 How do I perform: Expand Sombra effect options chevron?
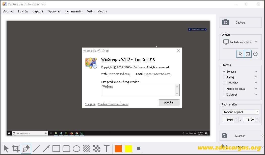click(x=256, y=72)
